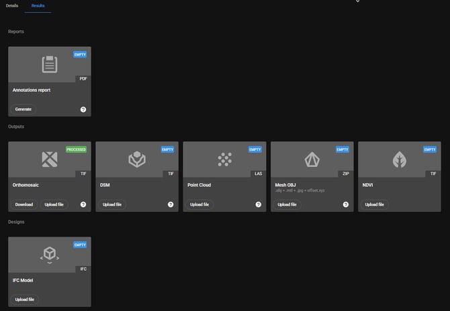
Task: Click the Annotations report clipboard icon
Action: coord(49,64)
